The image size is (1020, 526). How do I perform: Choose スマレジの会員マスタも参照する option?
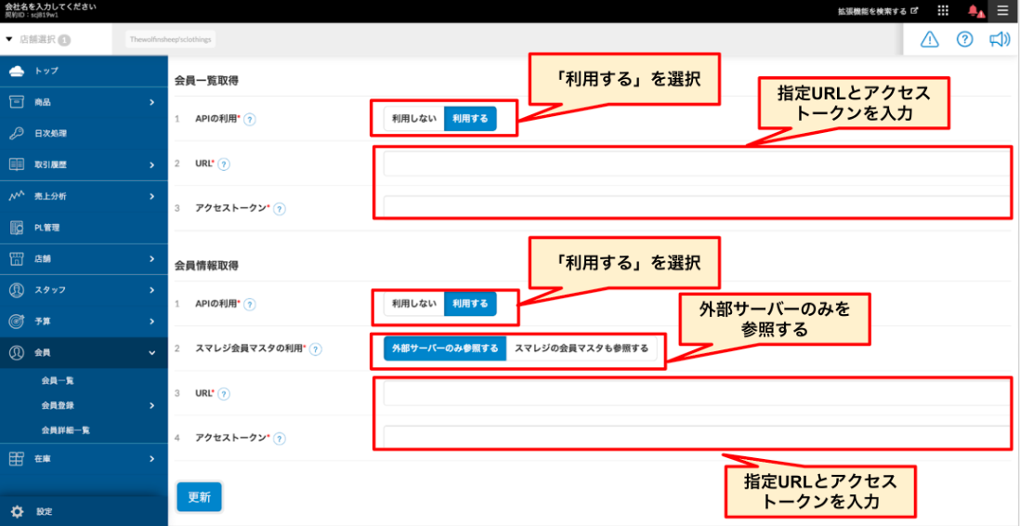tap(582, 348)
